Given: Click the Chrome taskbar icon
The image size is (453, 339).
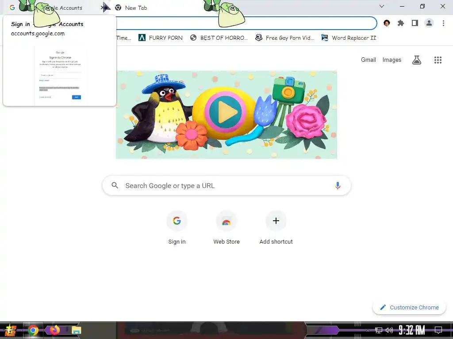Looking at the screenshot, I should 33,330.
